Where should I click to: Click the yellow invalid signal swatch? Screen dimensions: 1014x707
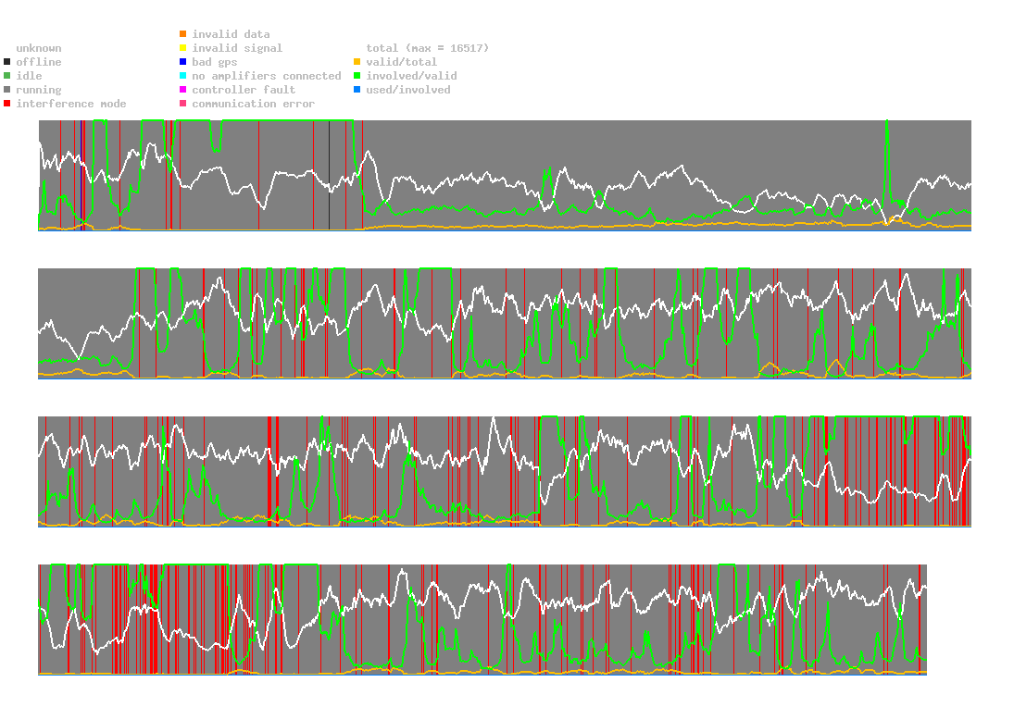(x=183, y=48)
